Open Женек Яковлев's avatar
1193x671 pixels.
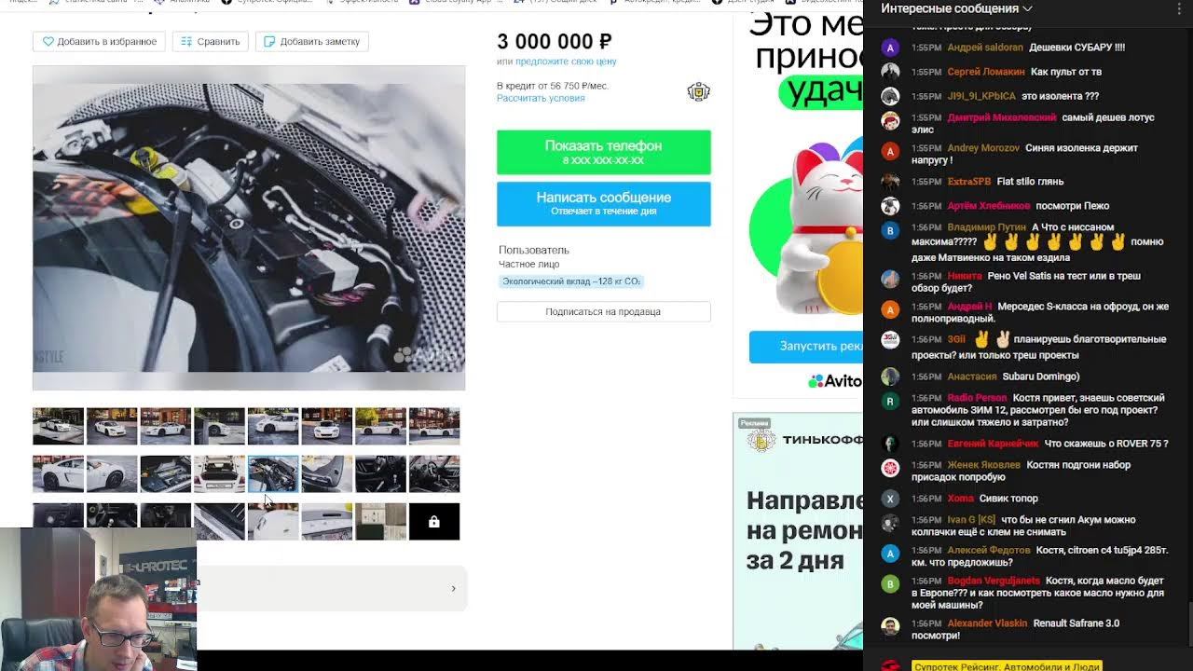(890, 468)
